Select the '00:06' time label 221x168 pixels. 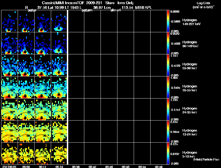26,167
